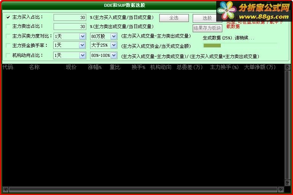The image size is (293, 195).
Task: Sort by the 换手% column header
Action: coord(138,67)
